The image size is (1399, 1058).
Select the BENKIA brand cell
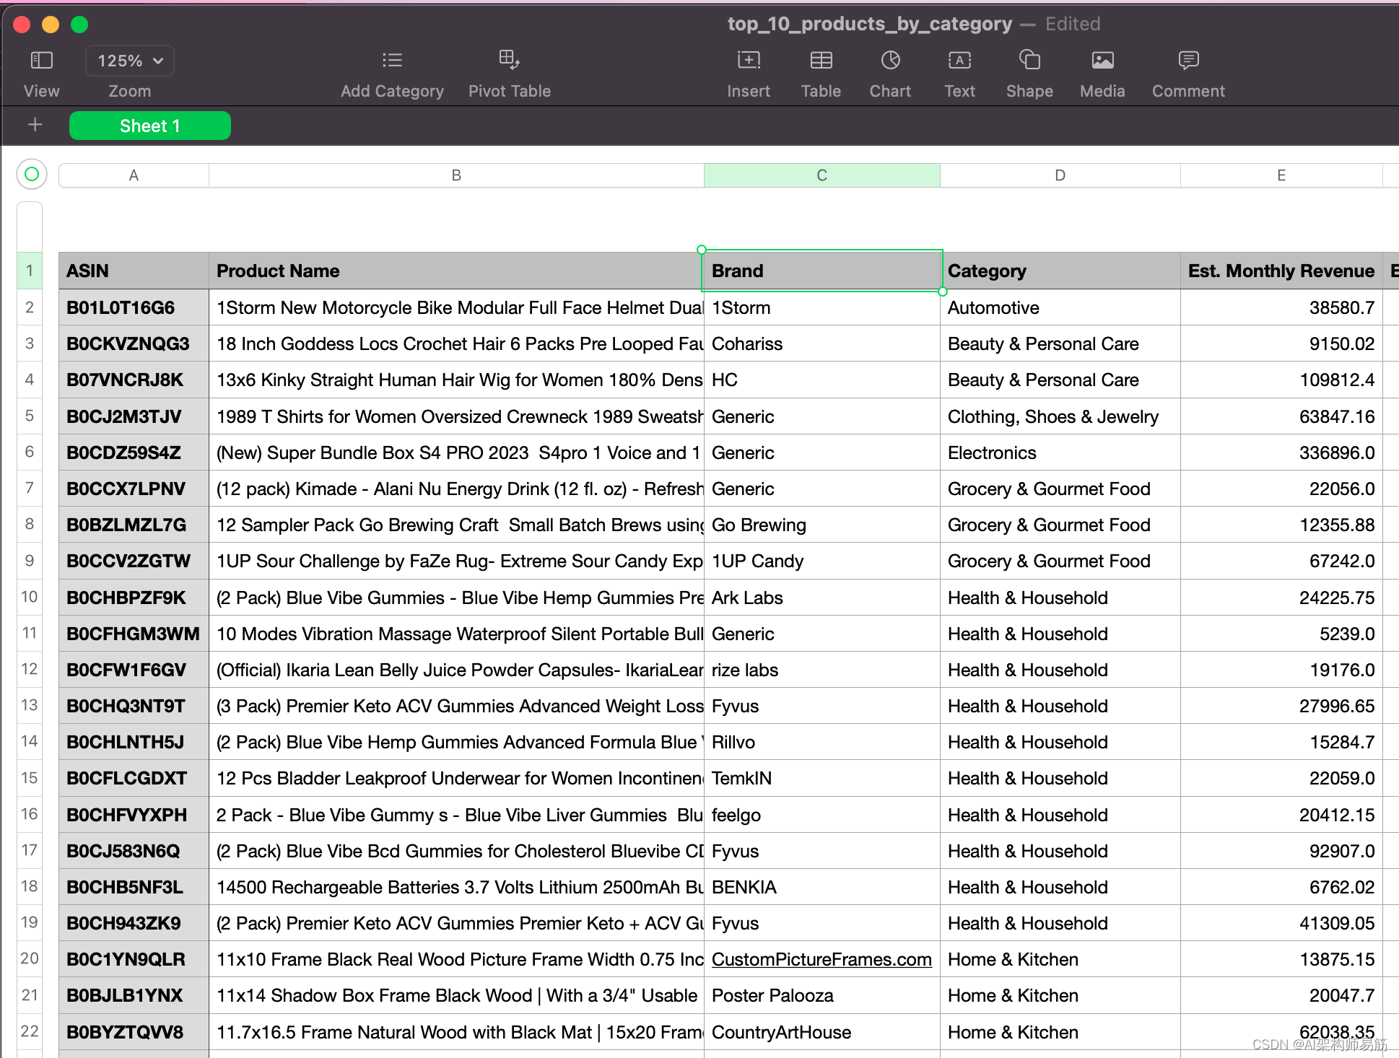pos(821,887)
